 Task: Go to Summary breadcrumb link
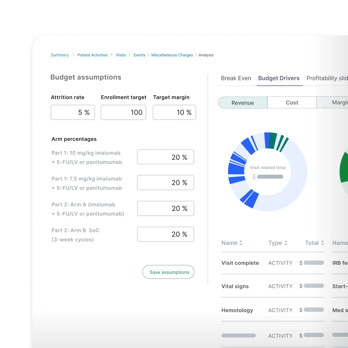pos(60,55)
